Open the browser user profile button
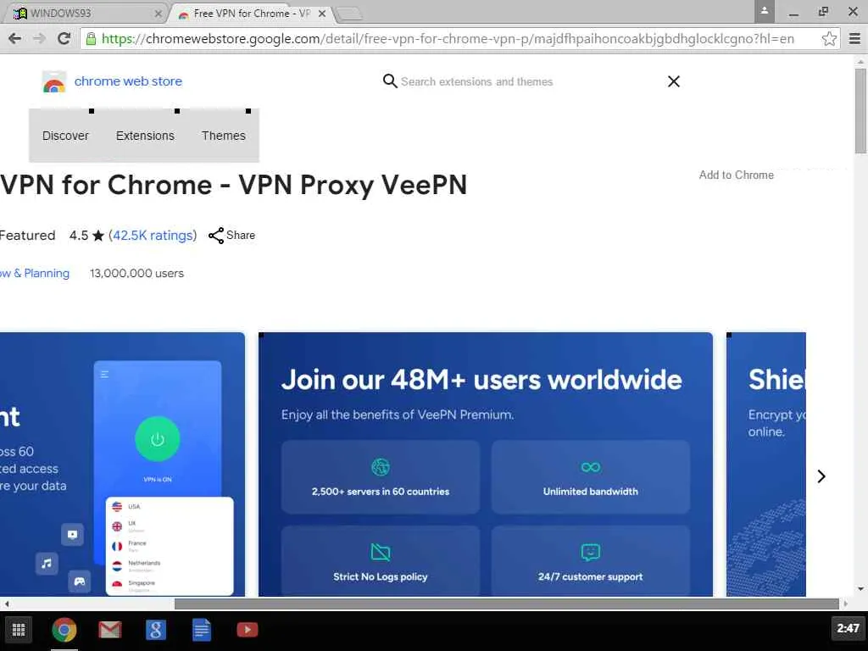 [764, 11]
